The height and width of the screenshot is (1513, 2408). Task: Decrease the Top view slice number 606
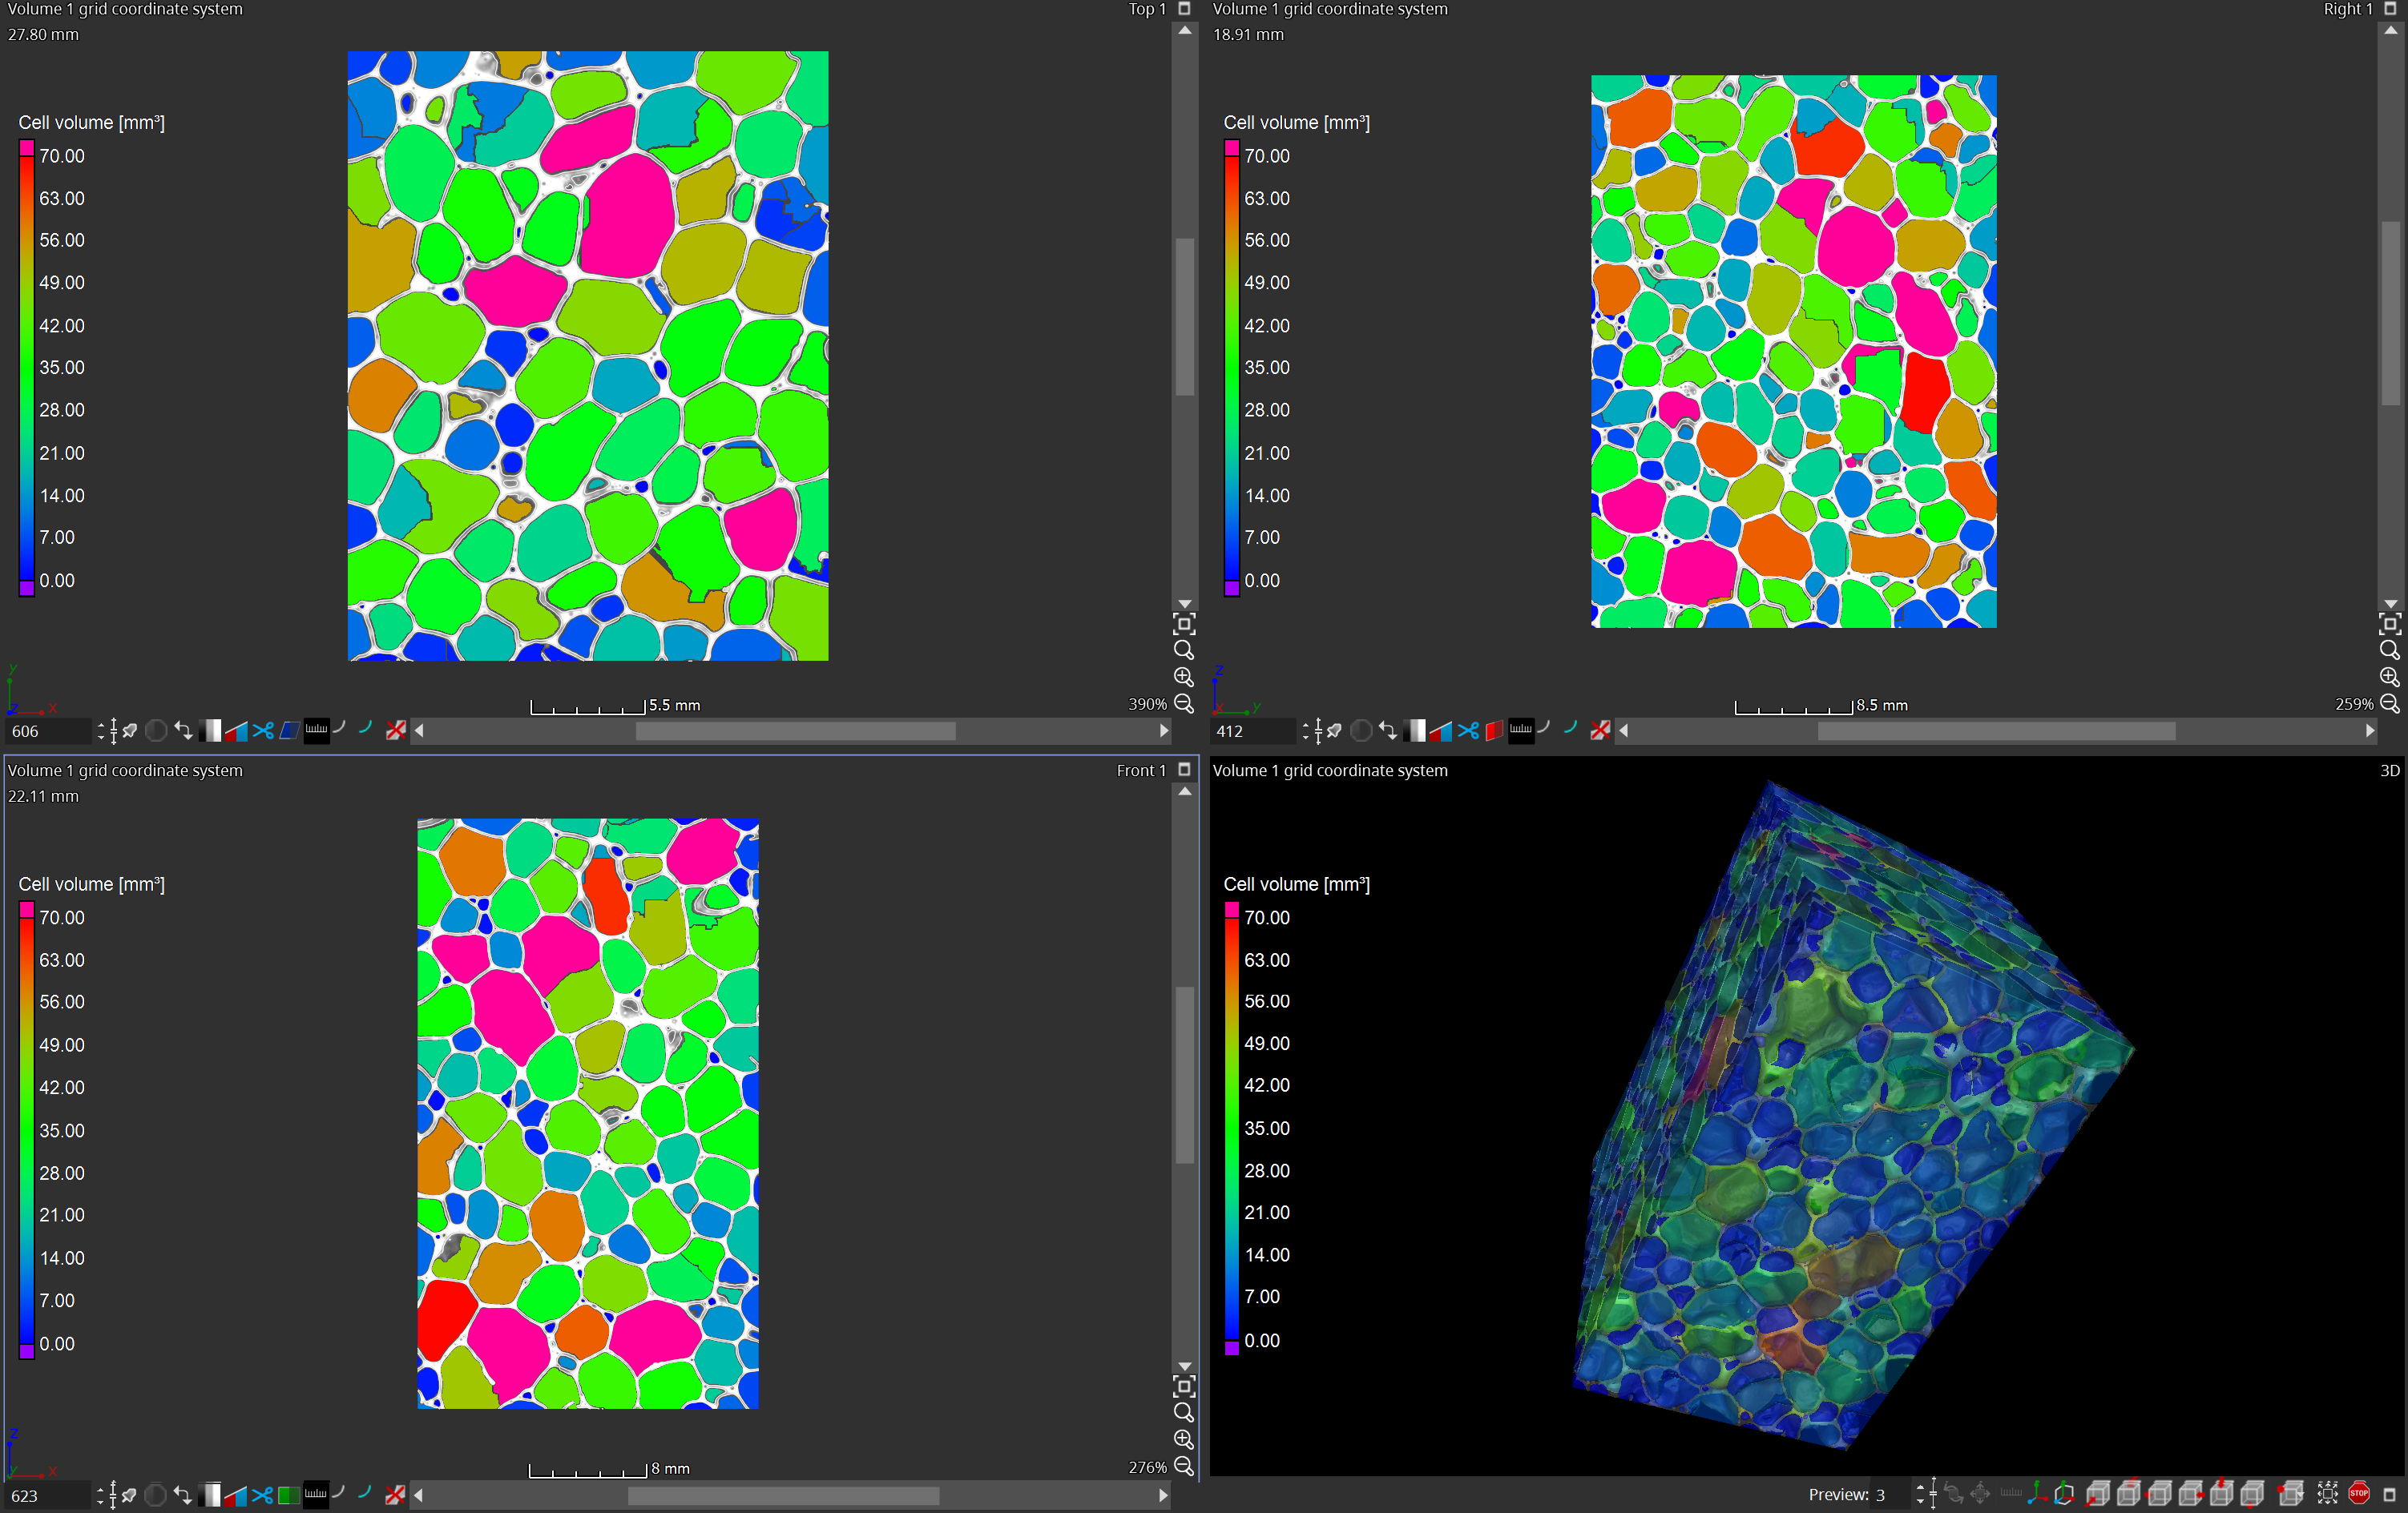tap(100, 737)
